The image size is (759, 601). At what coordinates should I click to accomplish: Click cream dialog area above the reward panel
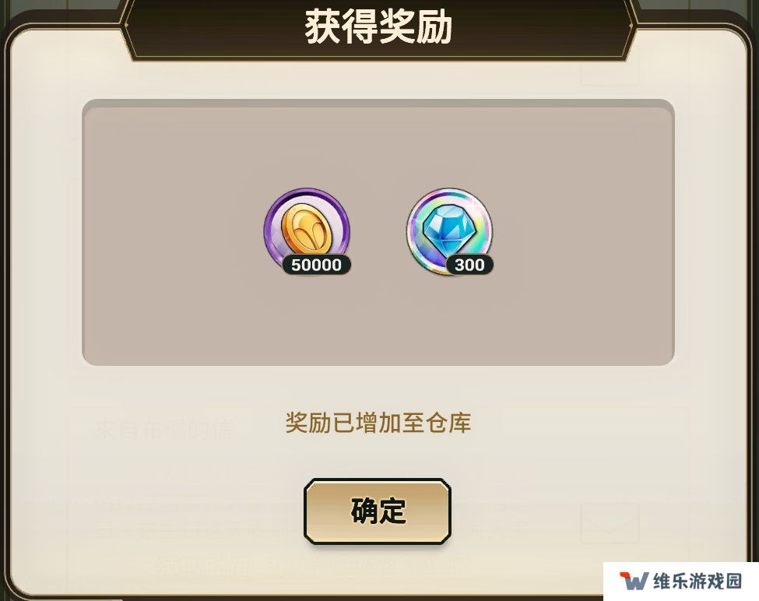(378, 80)
